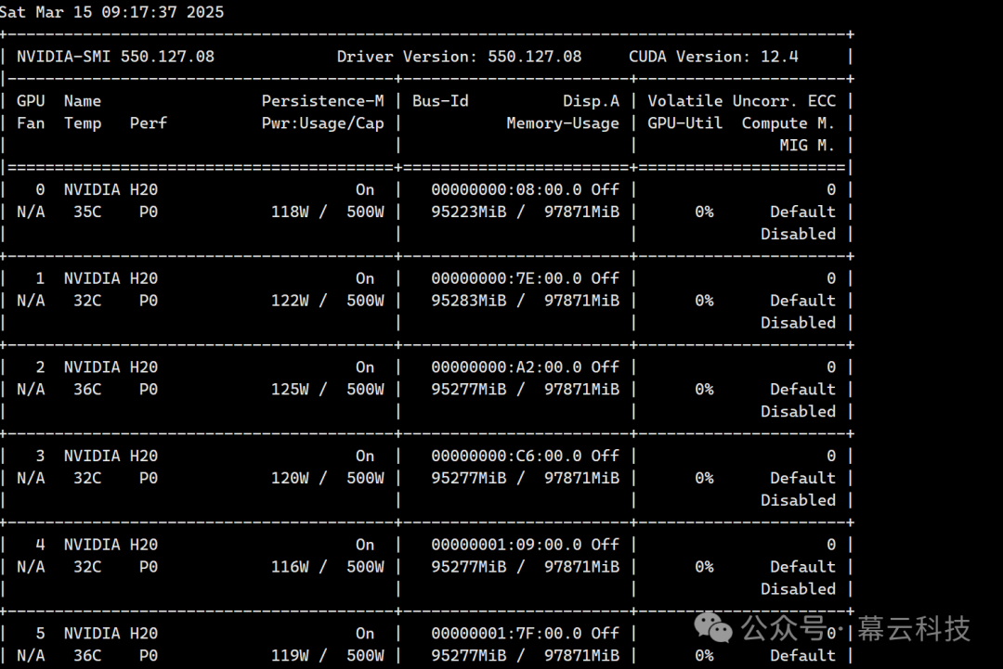The image size is (1003, 669).
Task: Click the Disp.A column header
Action: click(591, 101)
